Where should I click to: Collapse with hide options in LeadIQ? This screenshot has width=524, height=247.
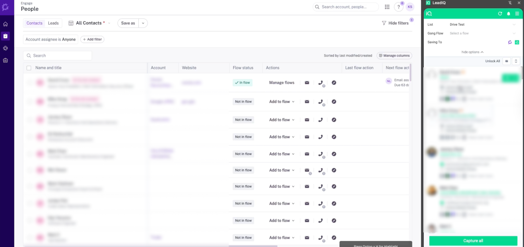472,52
